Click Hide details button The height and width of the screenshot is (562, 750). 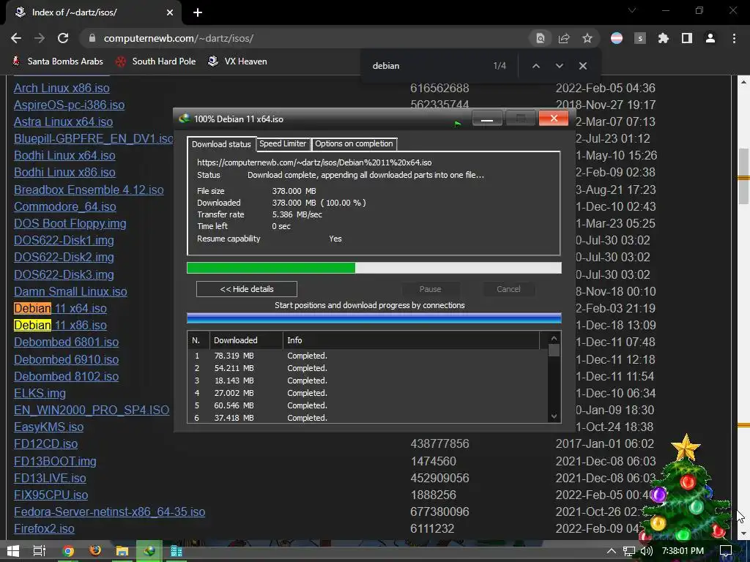[x=247, y=289]
